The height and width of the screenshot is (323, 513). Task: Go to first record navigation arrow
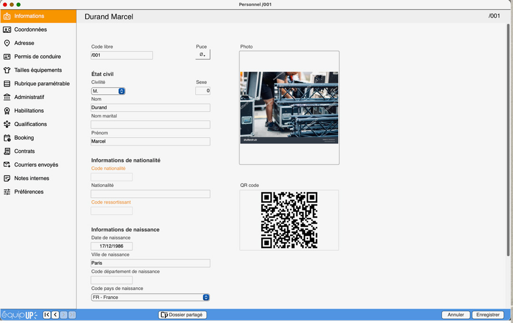pyautogui.click(x=47, y=315)
